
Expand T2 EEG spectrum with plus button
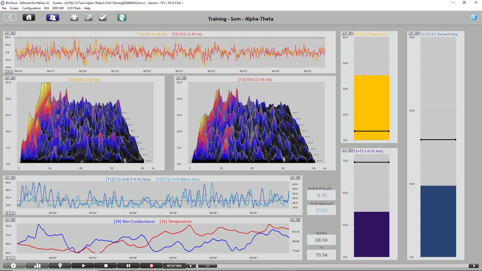[178, 78]
